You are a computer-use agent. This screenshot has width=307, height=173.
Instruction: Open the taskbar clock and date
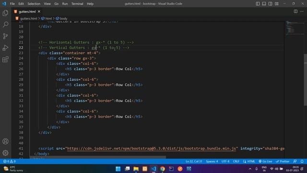click(x=293, y=169)
